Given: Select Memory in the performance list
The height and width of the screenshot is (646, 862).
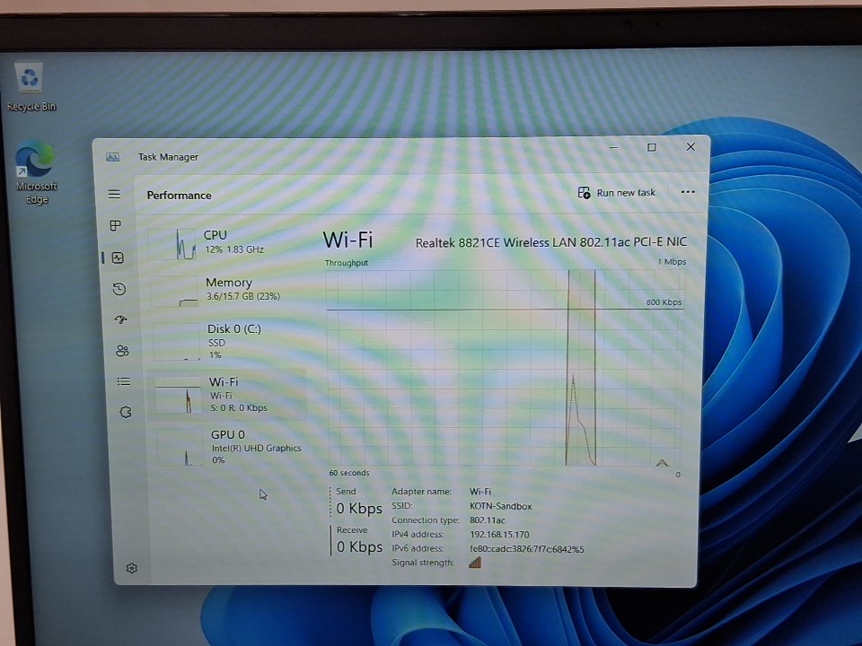Looking at the screenshot, I should (x=227, y=289).
